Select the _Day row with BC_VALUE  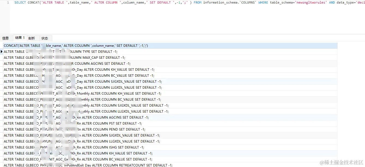[170, 76]
